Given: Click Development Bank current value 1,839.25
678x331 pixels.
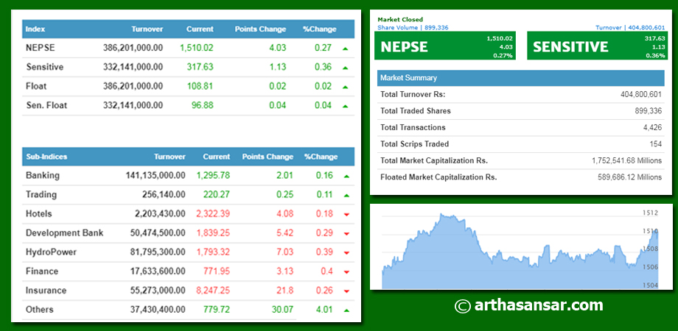Looking at the screenshot, I should [x=213, y=232].
